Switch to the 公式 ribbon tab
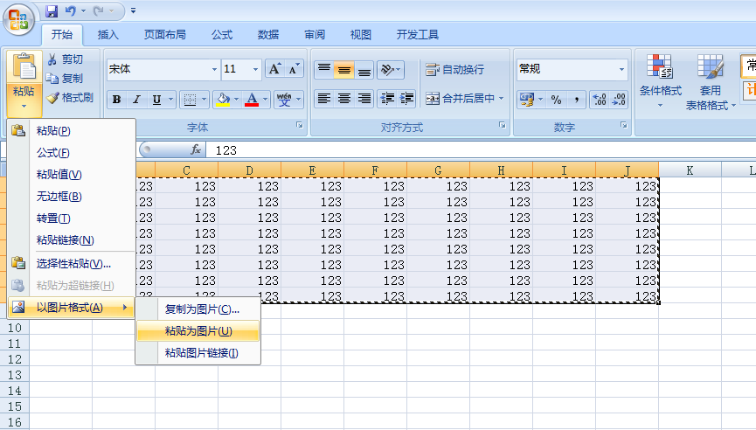This screenshot has height=430, width=756. pos(222,35)
